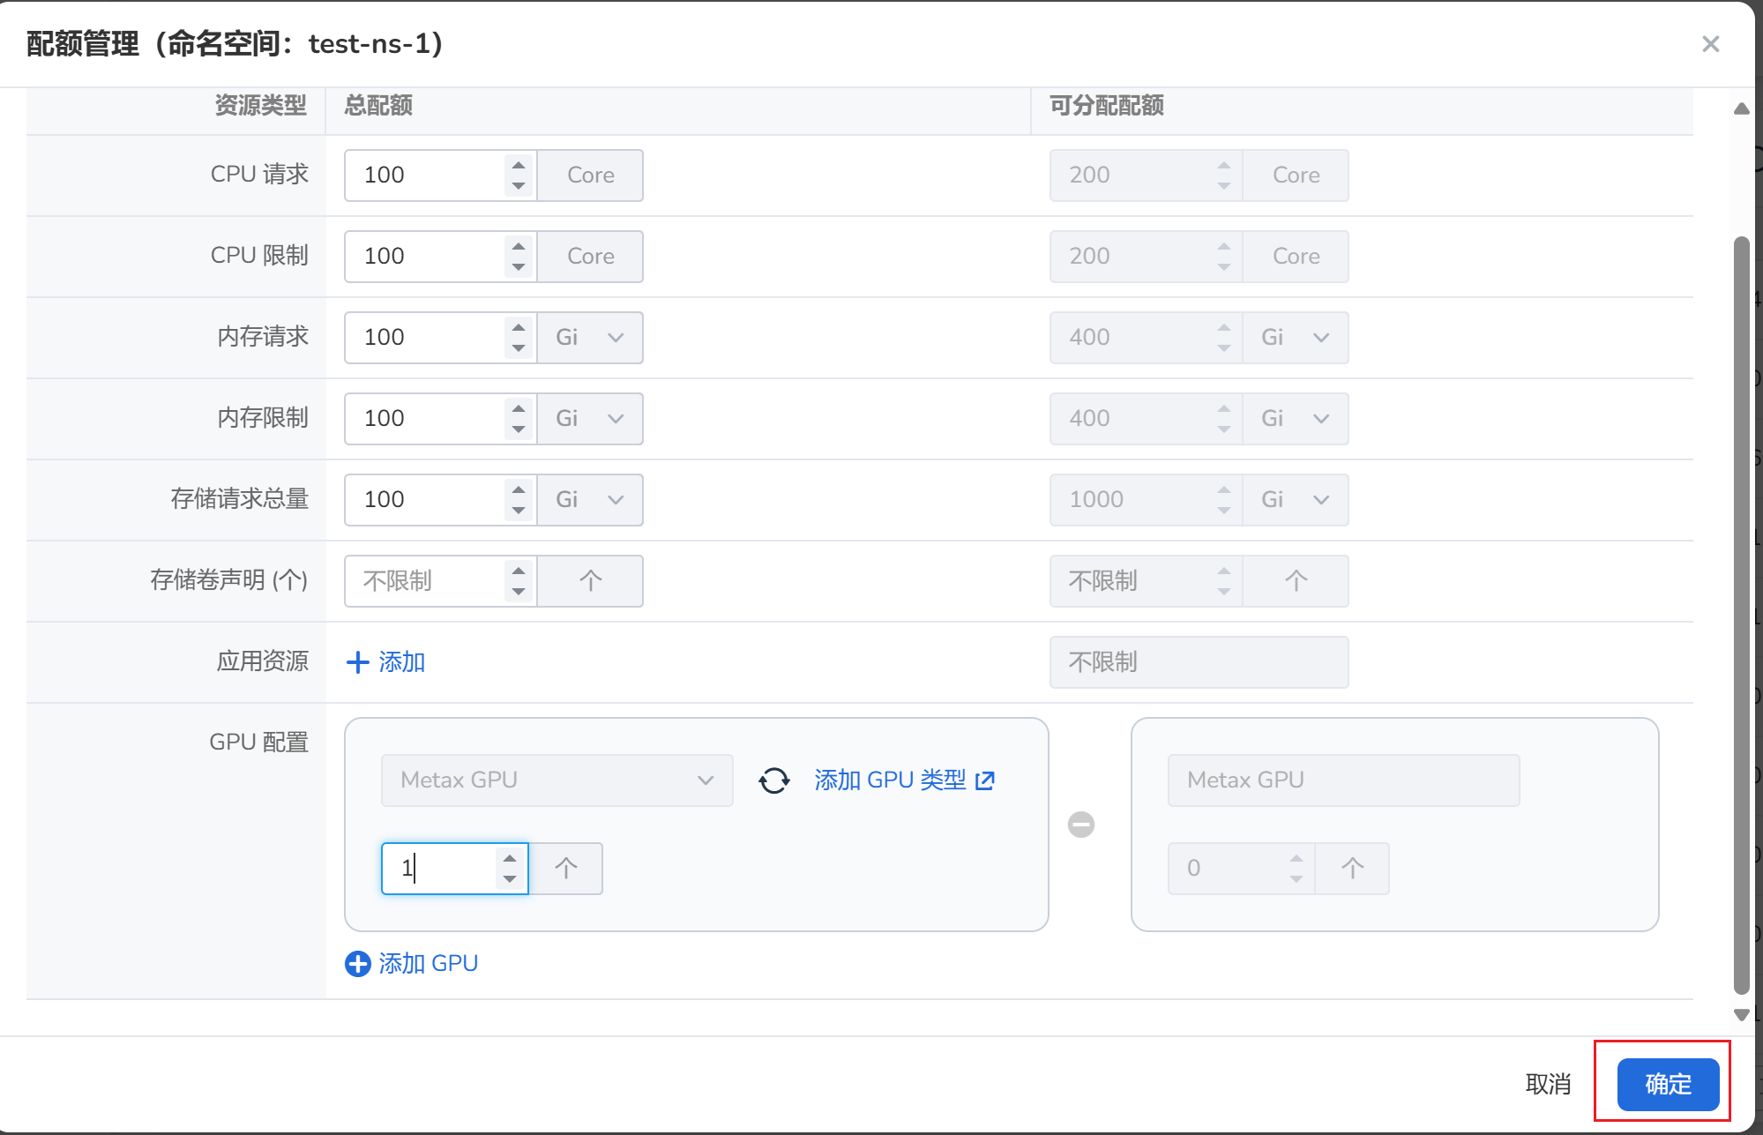Open 内存请求 Gi unit dropdown

590,338
